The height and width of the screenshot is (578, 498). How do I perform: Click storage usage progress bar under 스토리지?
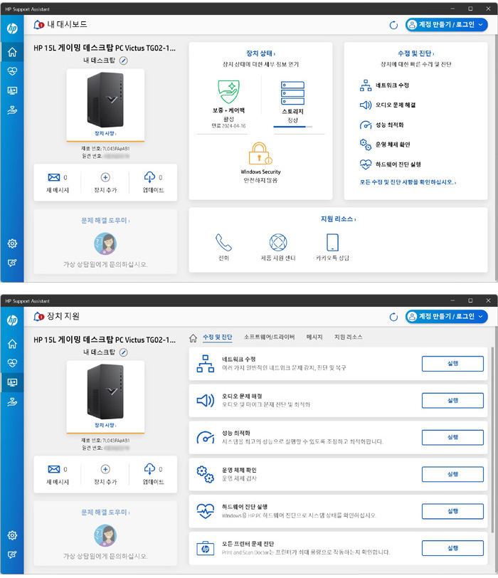(x=293, y=127)
